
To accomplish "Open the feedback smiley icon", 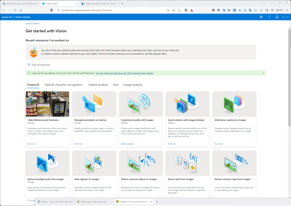I will 277,17.
